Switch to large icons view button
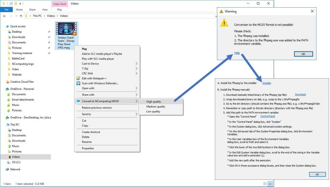Screen dimensions: 330x187 click(270, 184)
